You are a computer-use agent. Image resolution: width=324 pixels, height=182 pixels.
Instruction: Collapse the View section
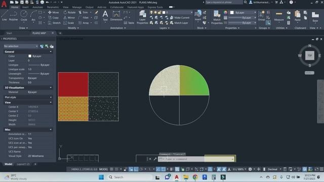click(51, 102)
